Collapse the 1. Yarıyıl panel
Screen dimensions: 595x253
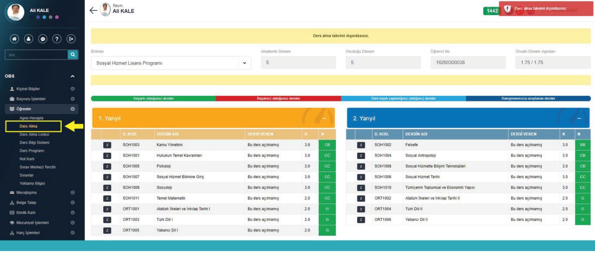(x=324, y=118)
